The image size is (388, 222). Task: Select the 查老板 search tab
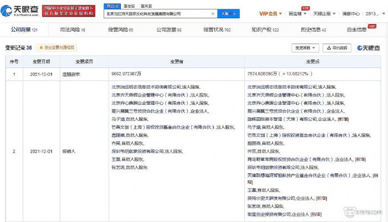coord(129,6)
